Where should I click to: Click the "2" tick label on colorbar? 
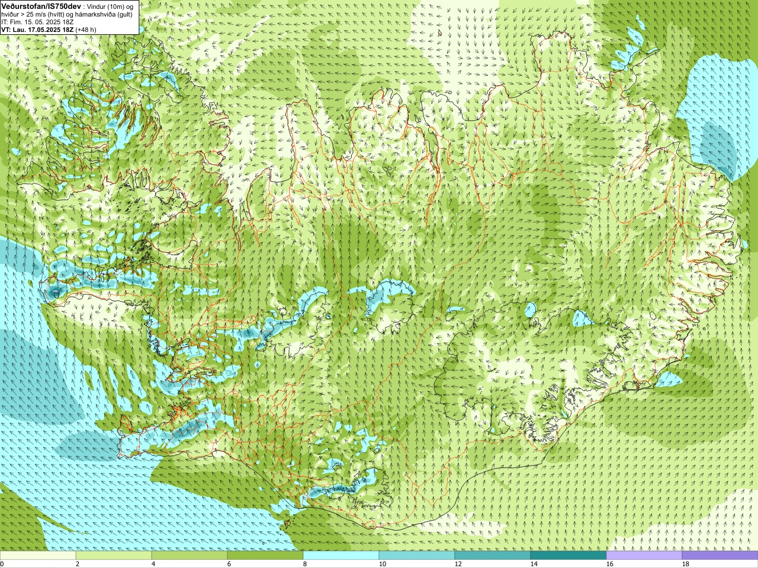(78, 564)
